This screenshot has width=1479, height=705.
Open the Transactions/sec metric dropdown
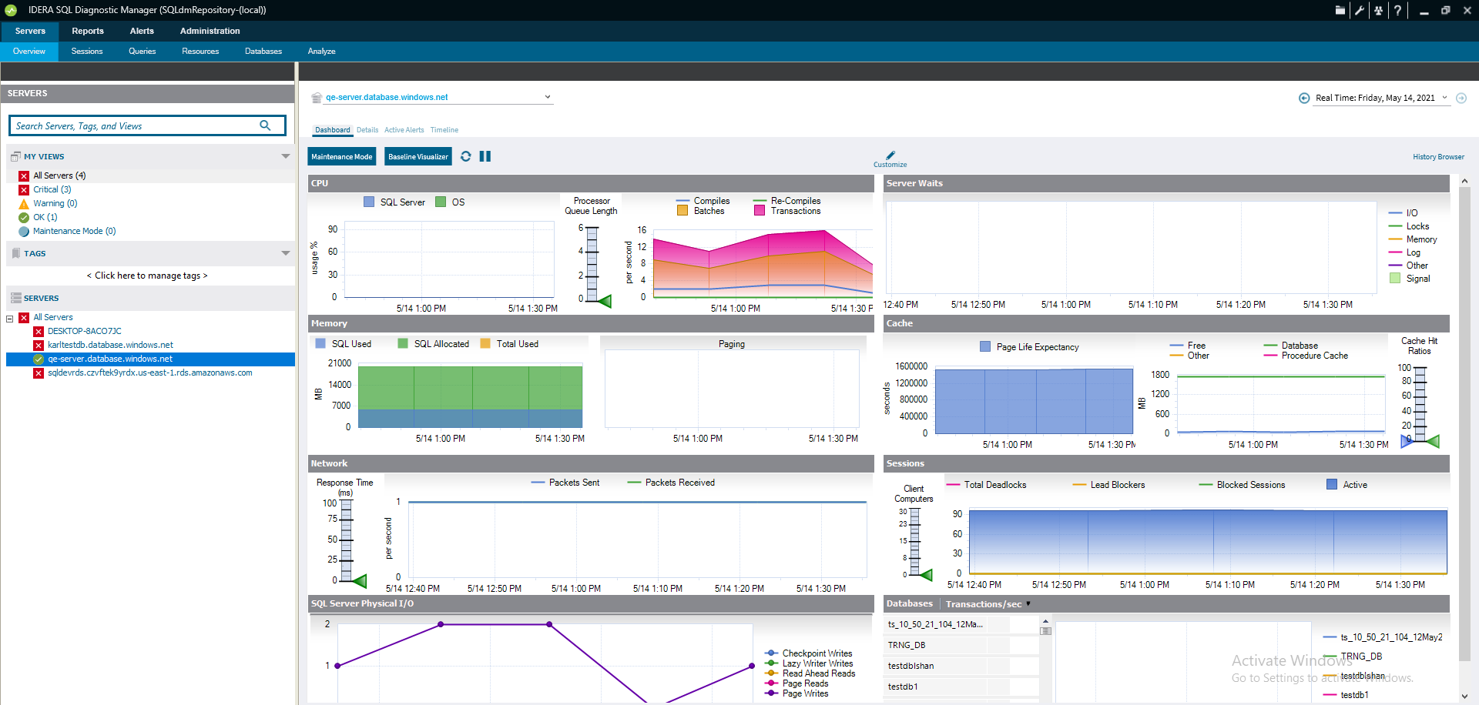1028,604
